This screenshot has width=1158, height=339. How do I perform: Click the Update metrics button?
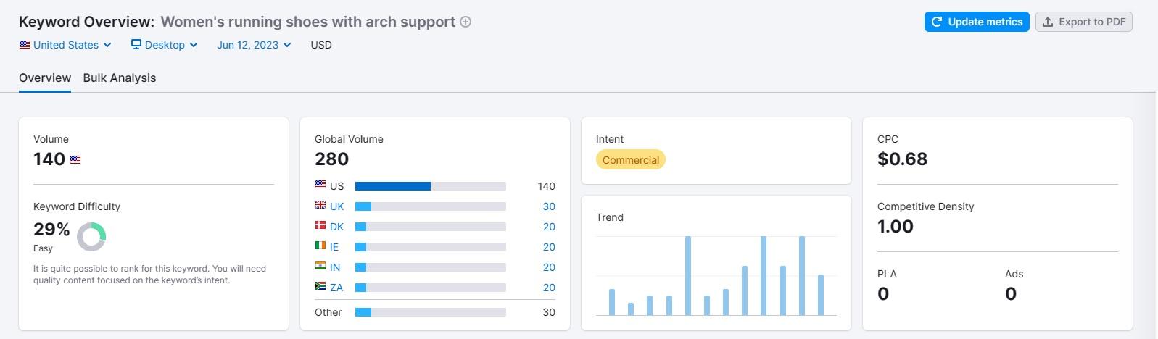pos(976,22)
